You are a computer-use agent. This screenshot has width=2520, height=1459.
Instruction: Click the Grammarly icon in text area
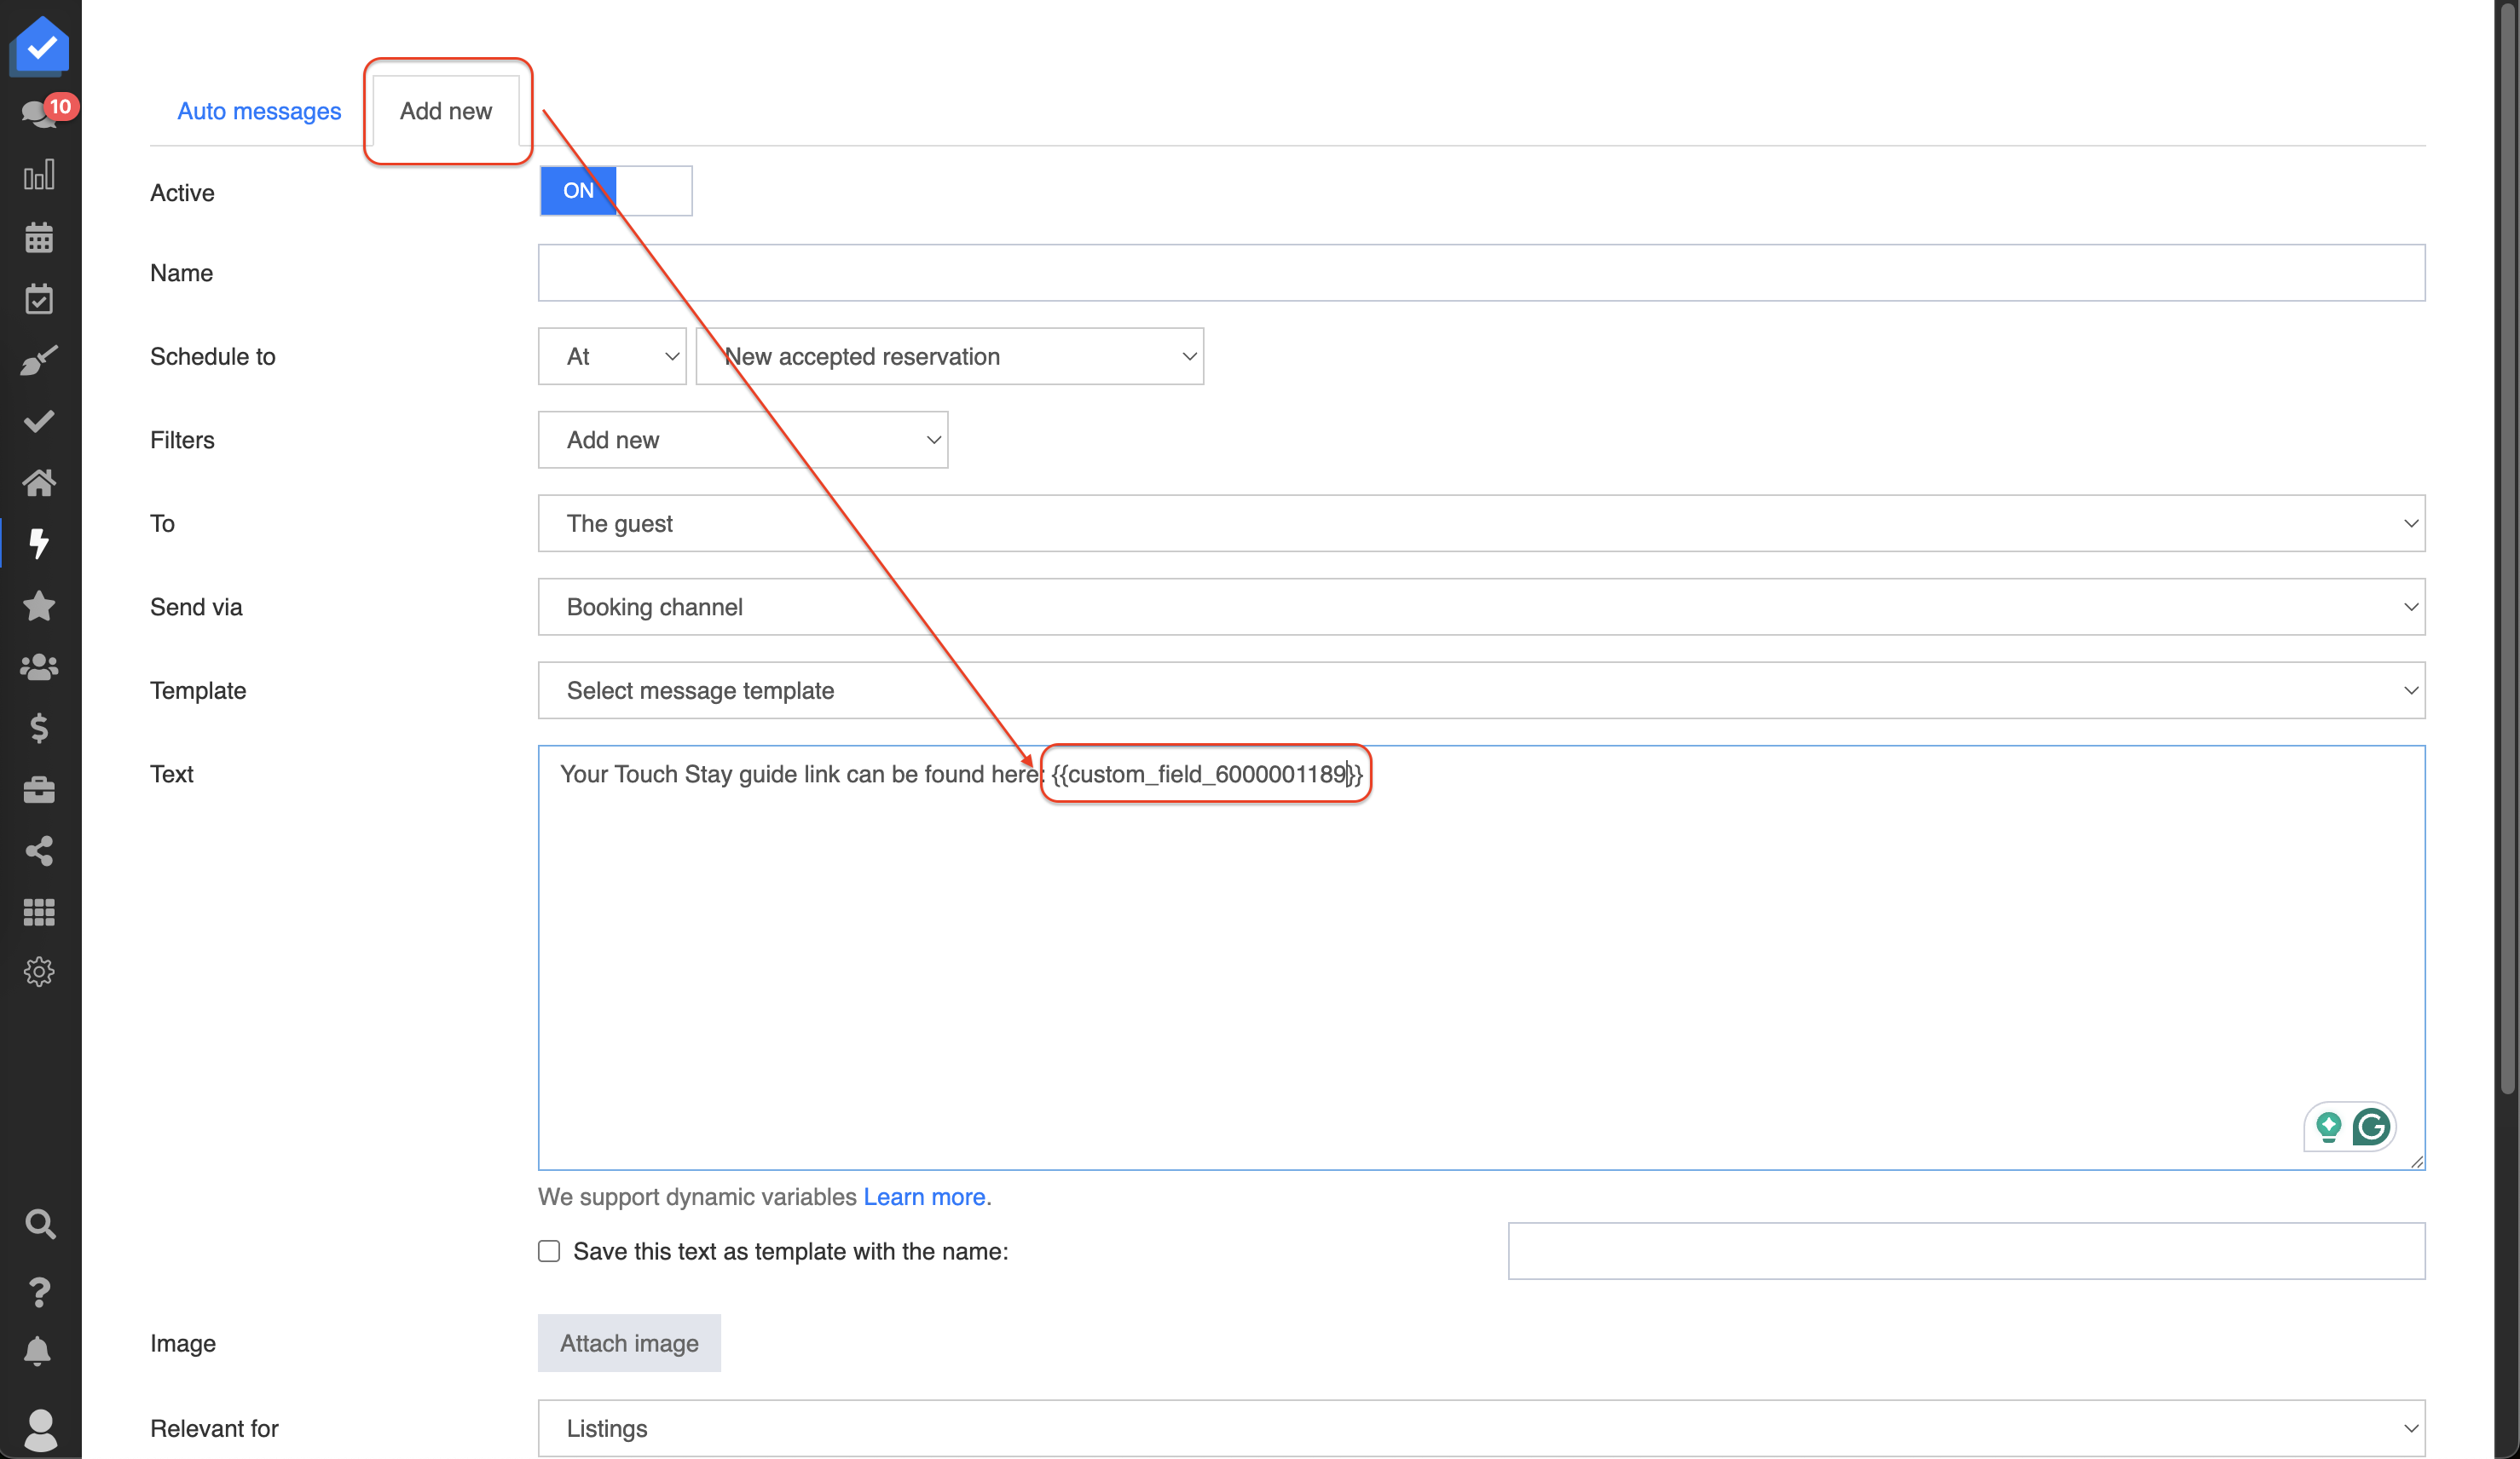point(2371,1127)
